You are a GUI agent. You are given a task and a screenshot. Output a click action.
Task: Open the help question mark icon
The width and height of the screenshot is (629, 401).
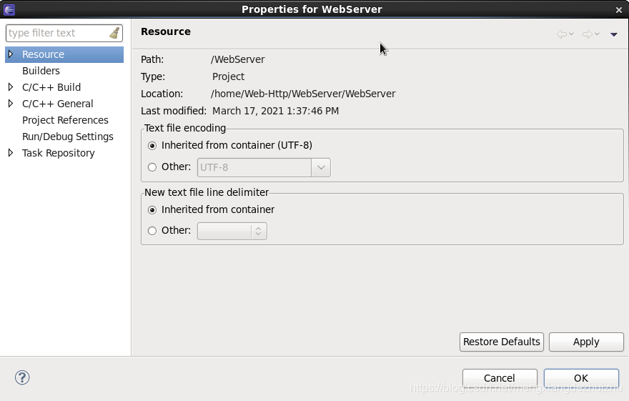click(22, 377)
